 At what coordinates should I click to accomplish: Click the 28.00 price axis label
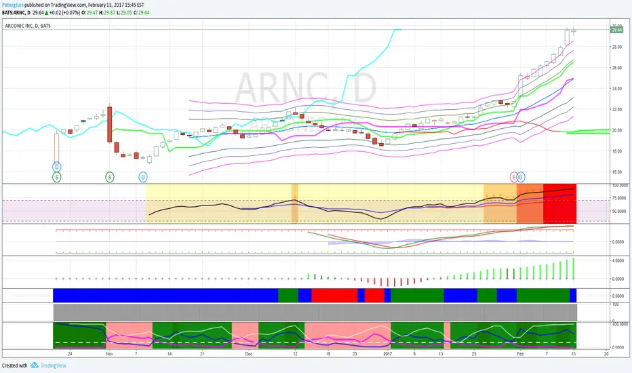click(x=616, y=47)
